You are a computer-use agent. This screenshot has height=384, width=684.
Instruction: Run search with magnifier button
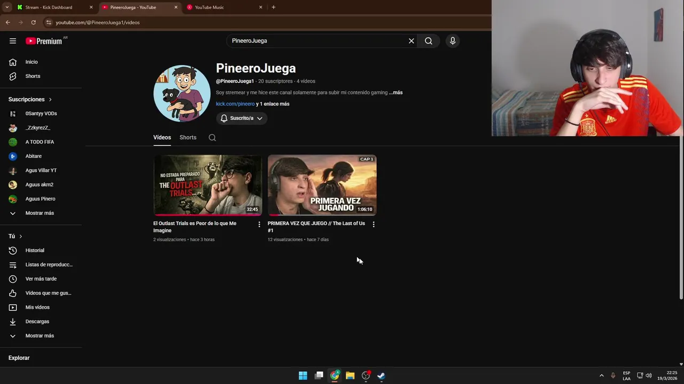pos(429,41)
